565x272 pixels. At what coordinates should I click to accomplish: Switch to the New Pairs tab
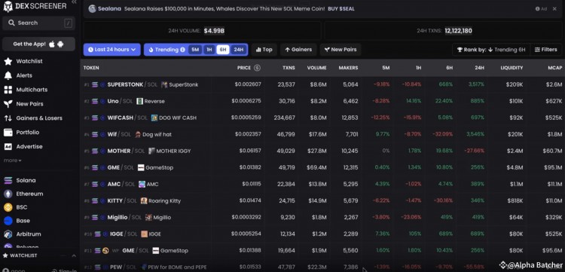[341, 50]
